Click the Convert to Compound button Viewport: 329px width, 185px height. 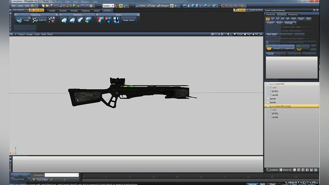[280, 48]
